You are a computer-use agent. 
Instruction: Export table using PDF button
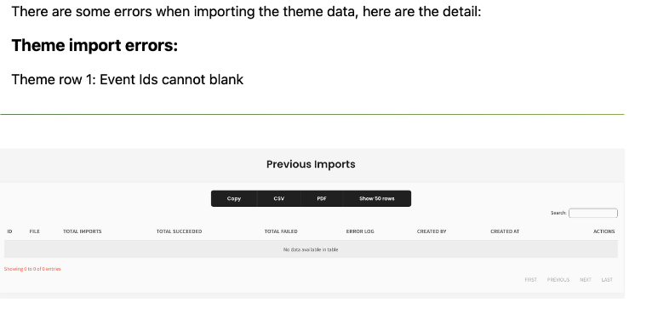(x=322, y=198)
